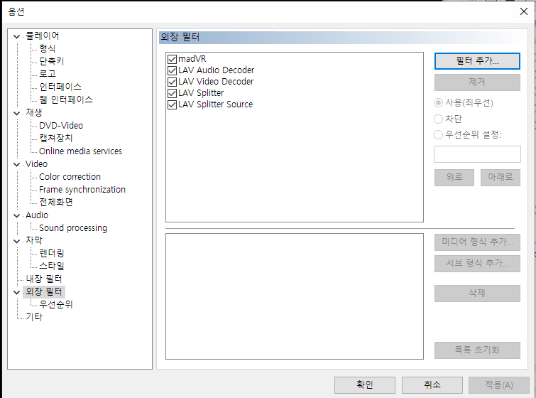Open Online media services settings

click(80, 151)
